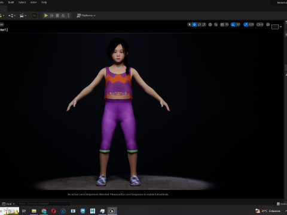Click the Enter Console Command input field

click(x=44, y=204)
